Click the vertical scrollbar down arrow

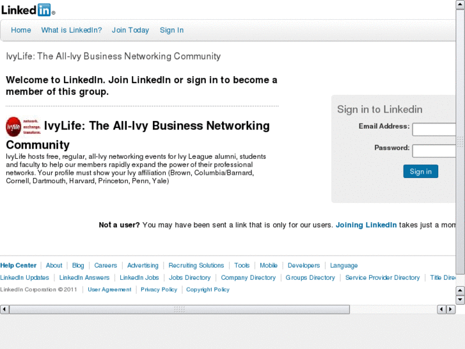click(460, 300)
